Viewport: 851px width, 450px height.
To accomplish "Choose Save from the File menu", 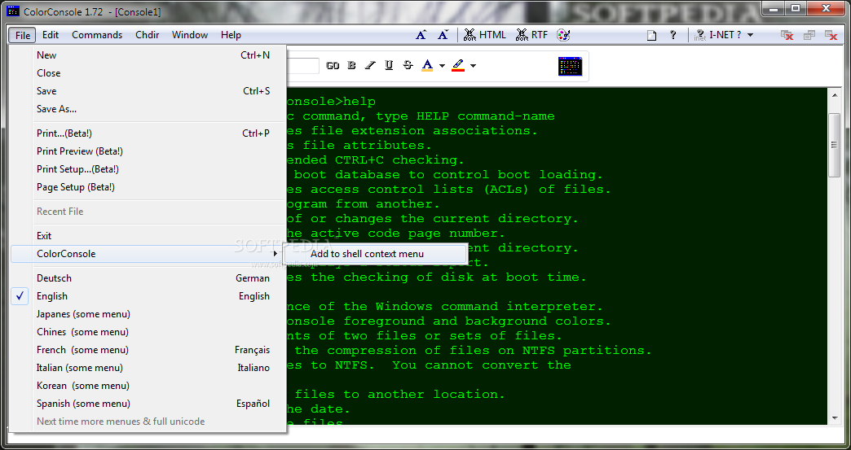I will [x=148, y=91].
